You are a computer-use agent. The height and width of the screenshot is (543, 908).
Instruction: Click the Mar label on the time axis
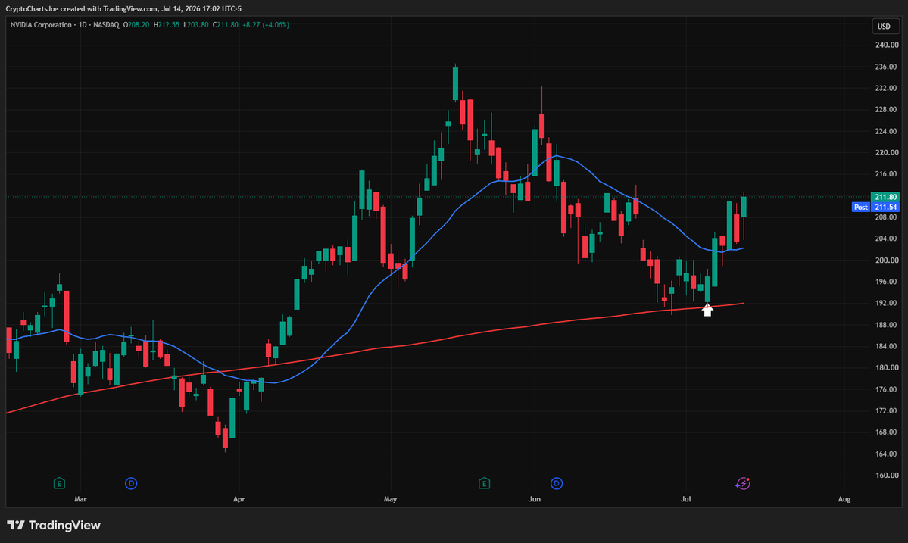point(80,499)
